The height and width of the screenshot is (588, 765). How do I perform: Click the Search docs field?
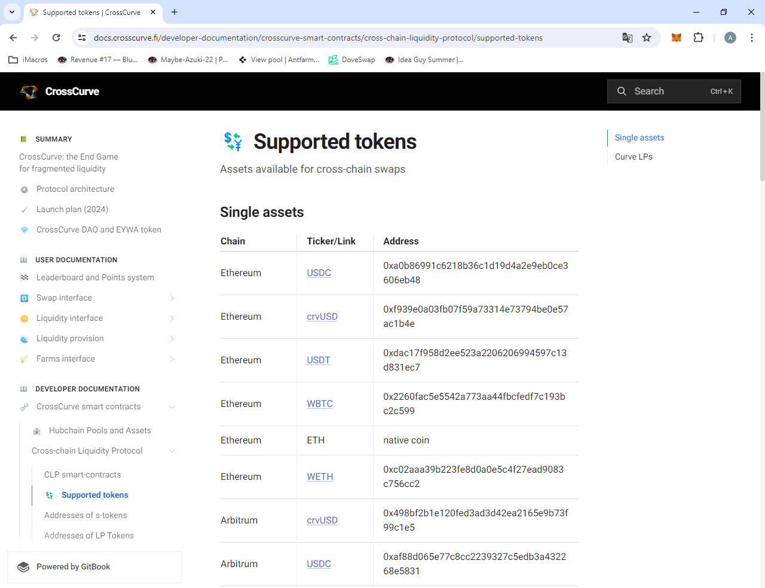(674, 91)
